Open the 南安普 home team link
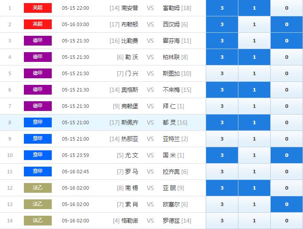Screen dimensions: 303x229 tap(129, 8)
